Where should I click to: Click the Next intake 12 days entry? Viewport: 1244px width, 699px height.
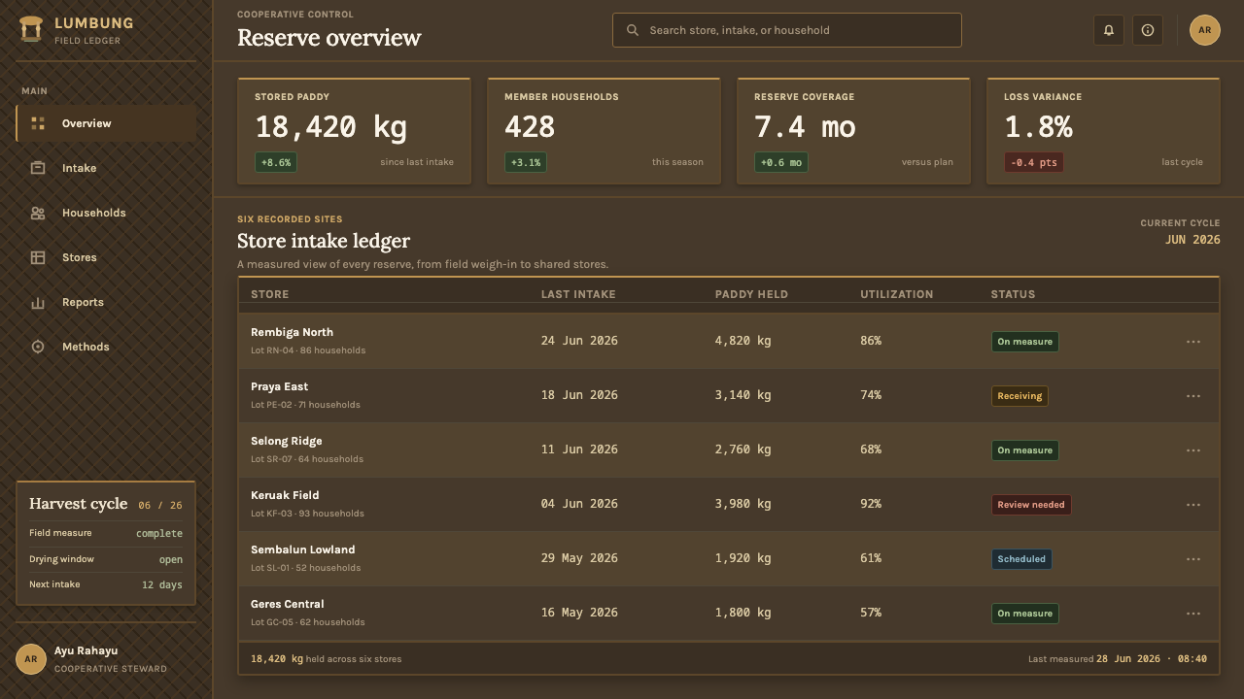point(106,584)
